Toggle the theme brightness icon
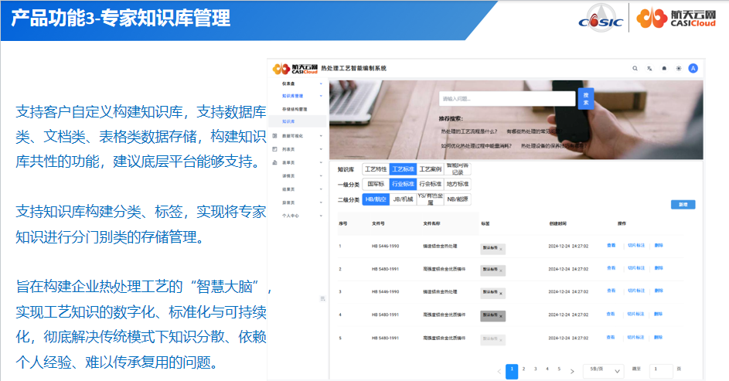Image resolution: width=729 pixels, height=381 pixels. pyautogui.click(x=678, y=68)
